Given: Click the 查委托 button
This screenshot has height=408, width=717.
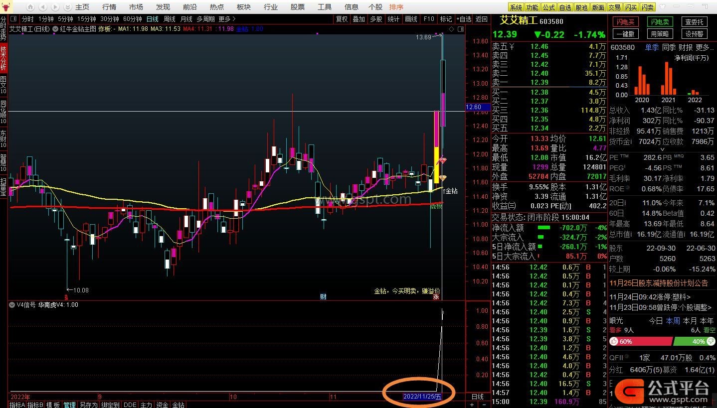Looking at the screenshot, I should (x=694, y=22).
